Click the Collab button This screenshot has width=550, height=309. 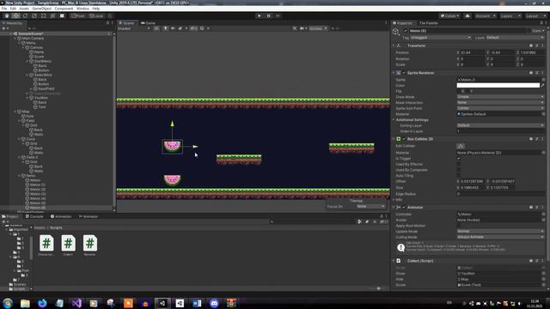450,16
